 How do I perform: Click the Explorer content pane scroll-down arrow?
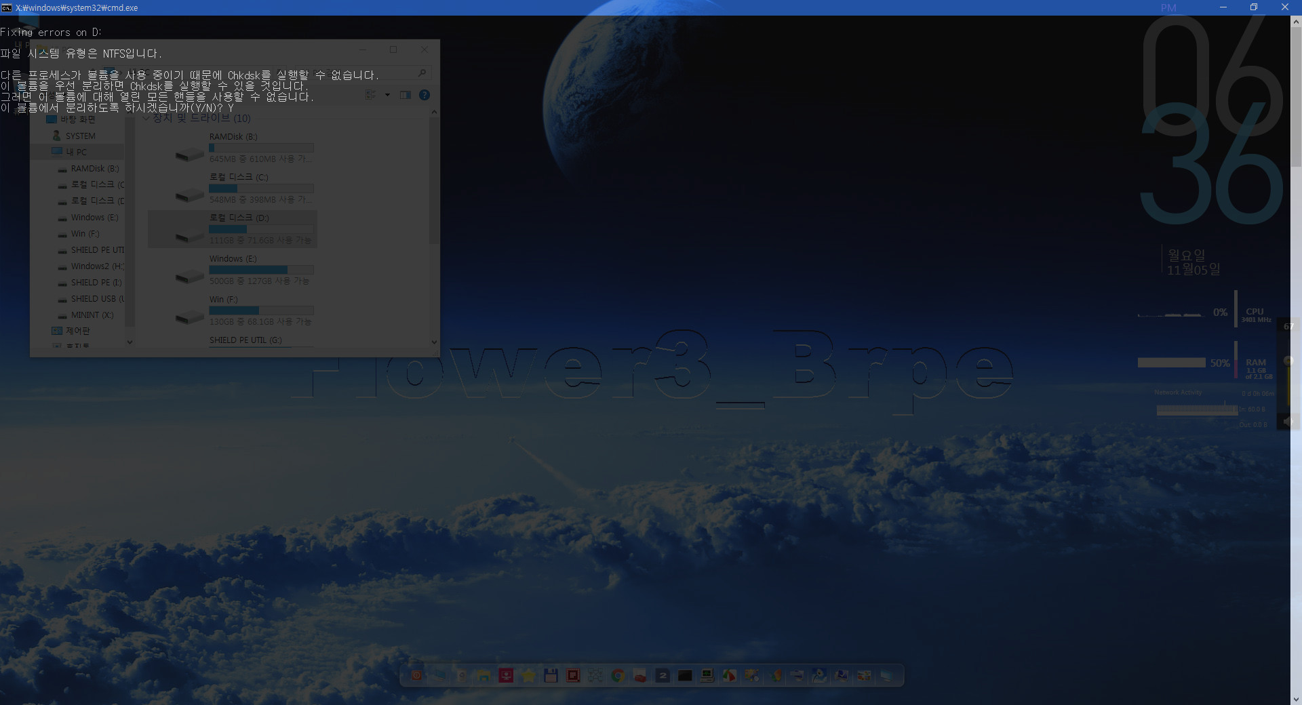click(x=434, y=342)
